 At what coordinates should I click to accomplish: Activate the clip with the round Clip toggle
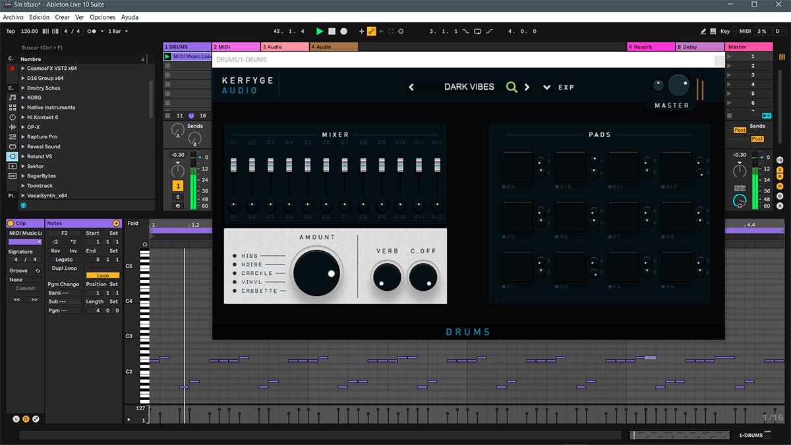coord(11,223)
